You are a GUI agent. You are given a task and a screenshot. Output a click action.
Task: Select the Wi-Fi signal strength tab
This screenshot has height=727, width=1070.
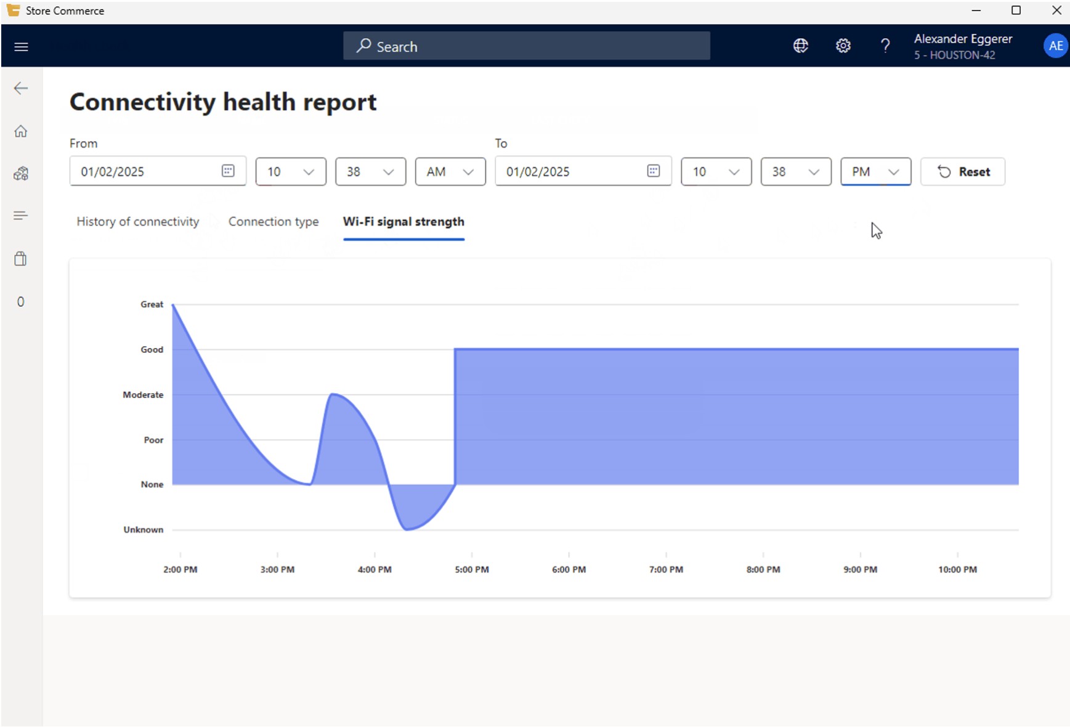pos(403,222)
